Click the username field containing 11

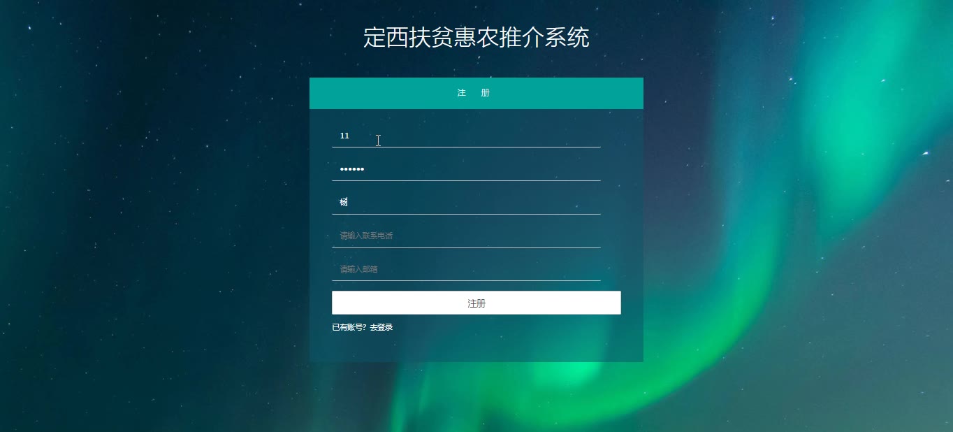click(466, 136)
